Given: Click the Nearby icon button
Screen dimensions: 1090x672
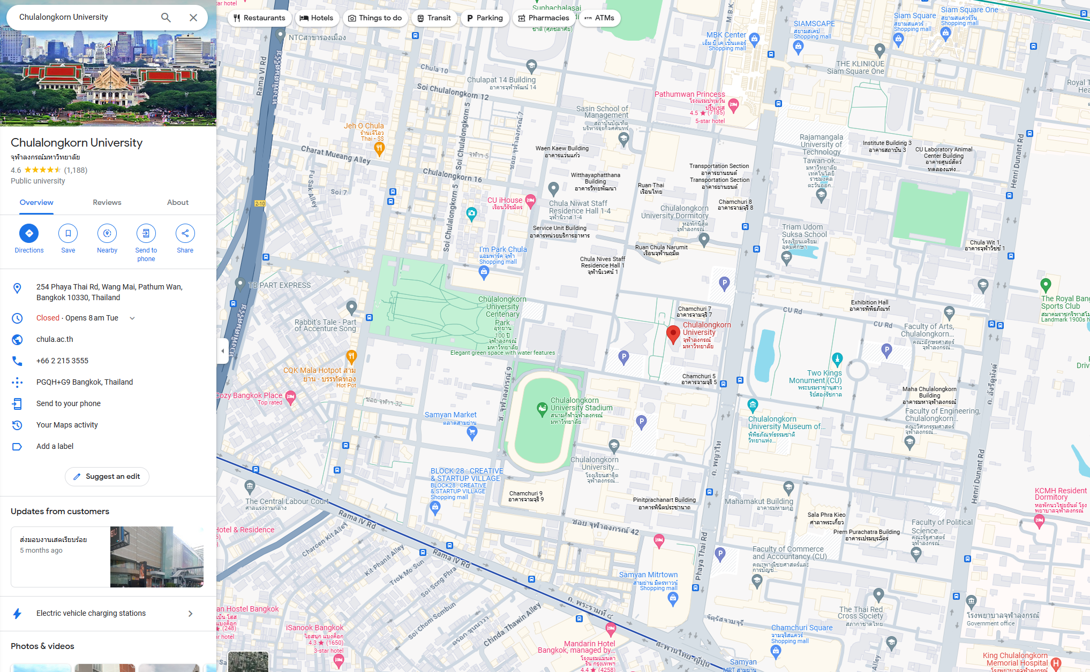Looking at the screenshot, I should (107, 233).
